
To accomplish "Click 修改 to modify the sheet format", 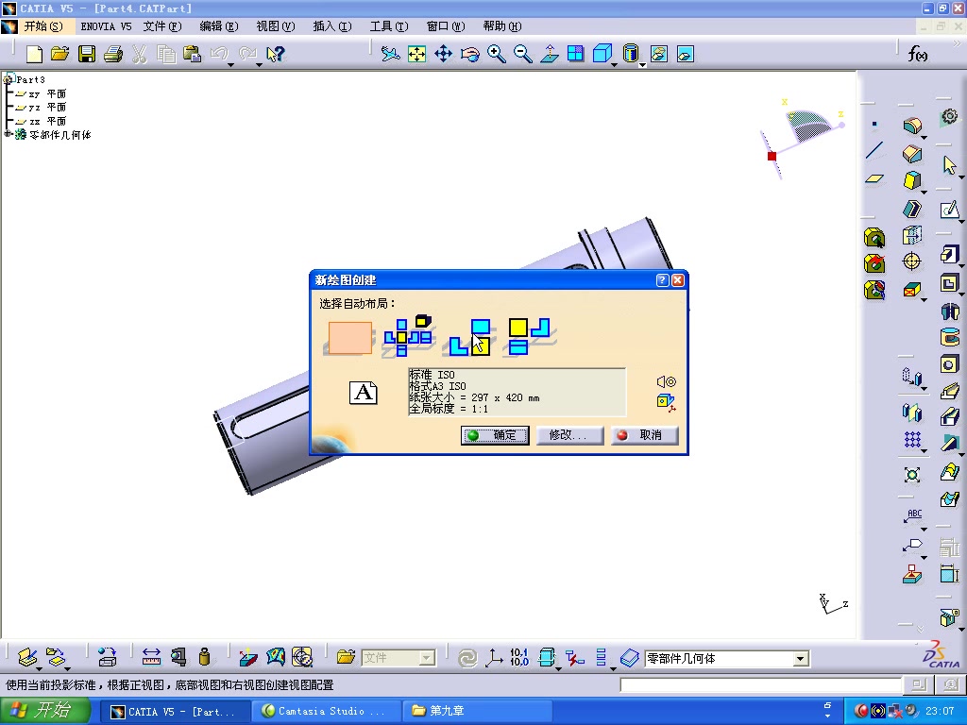I will (569, 434).
